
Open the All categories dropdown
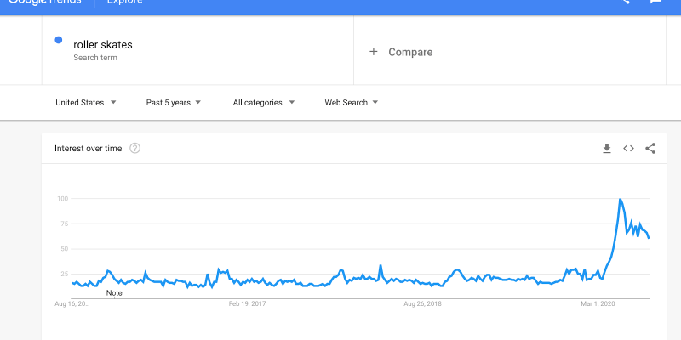tap(264, 103)
